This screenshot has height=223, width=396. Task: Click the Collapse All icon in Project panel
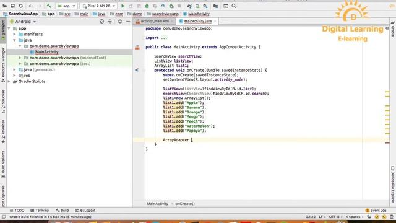110,22
